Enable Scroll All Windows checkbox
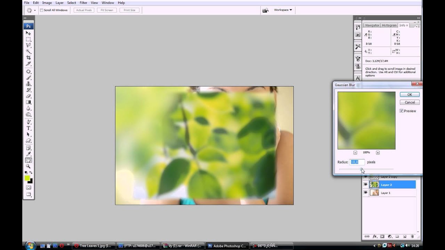The width and height of the screenshot is (445, 250). 42,10
